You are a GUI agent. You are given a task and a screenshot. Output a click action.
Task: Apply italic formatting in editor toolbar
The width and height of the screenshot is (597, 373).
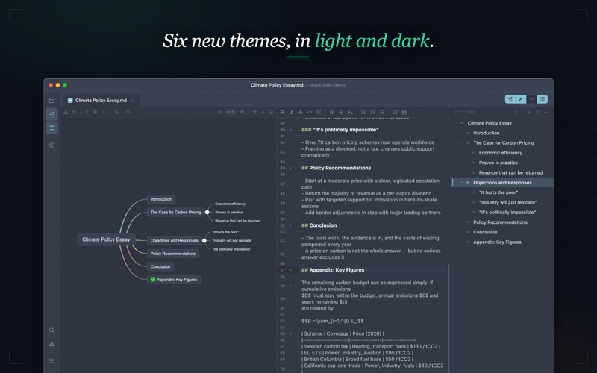click(291, 113)
